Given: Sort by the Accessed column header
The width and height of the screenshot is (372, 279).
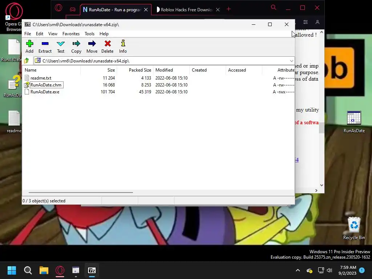Looking at the screenshot, I should (x=244, y=70).
